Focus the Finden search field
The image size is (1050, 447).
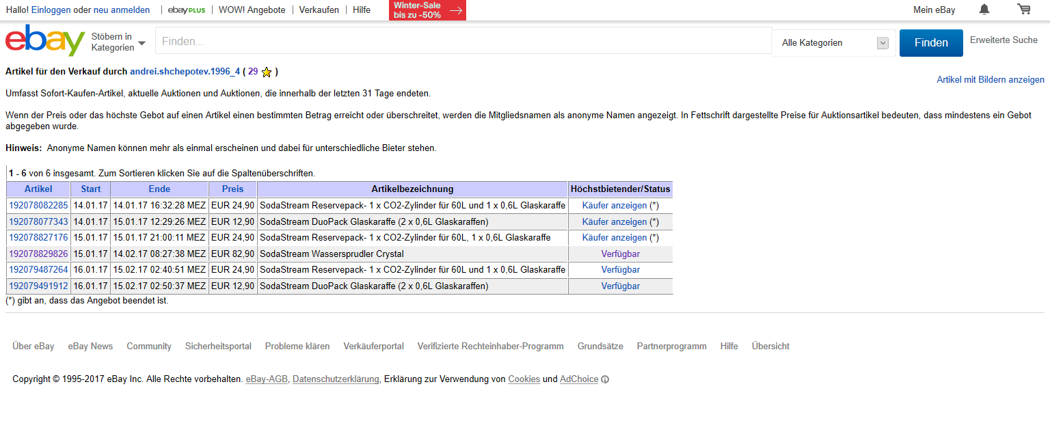[x=463, y=42]
